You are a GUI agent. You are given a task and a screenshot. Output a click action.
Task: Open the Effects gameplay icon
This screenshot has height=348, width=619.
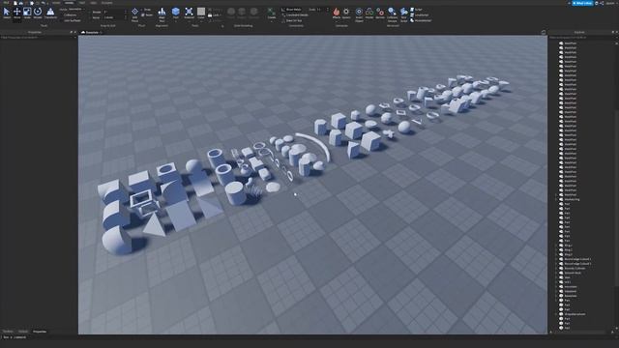click(x=337, y=13)
